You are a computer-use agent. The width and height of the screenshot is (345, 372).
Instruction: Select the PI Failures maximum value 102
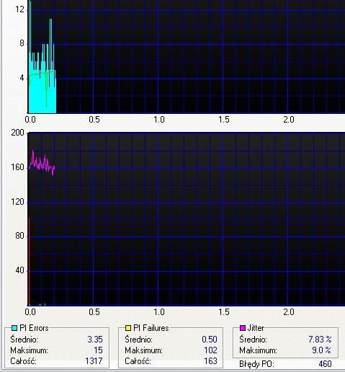pos(210,350)
